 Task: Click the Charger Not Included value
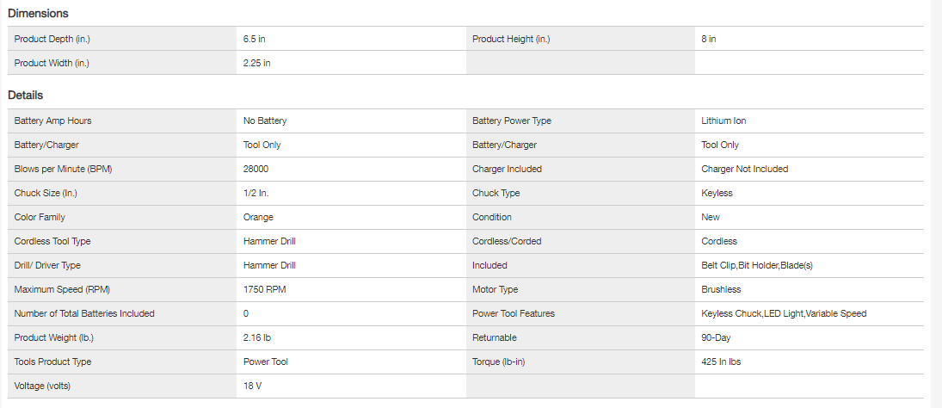(744, 169)
